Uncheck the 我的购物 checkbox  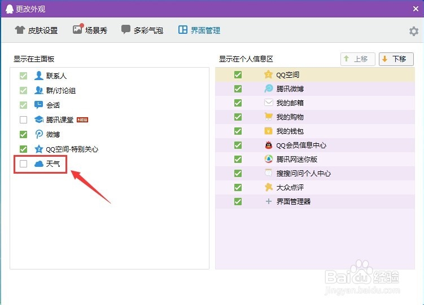(x=238, y=117)
